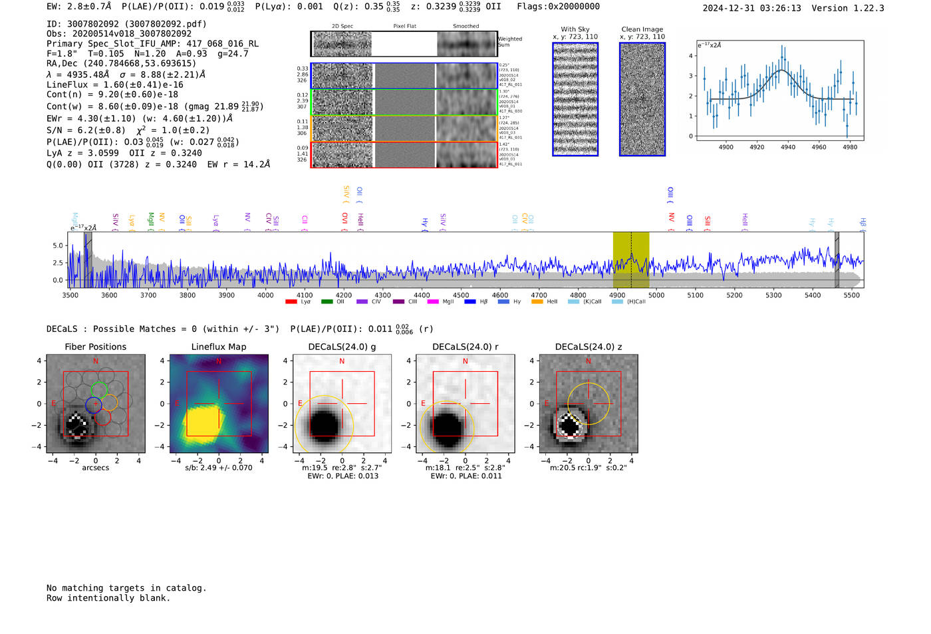Viewport: 931px width, 634px height.
Task: Select the yellow highlighted emission line region
Action: pos(631,260)
